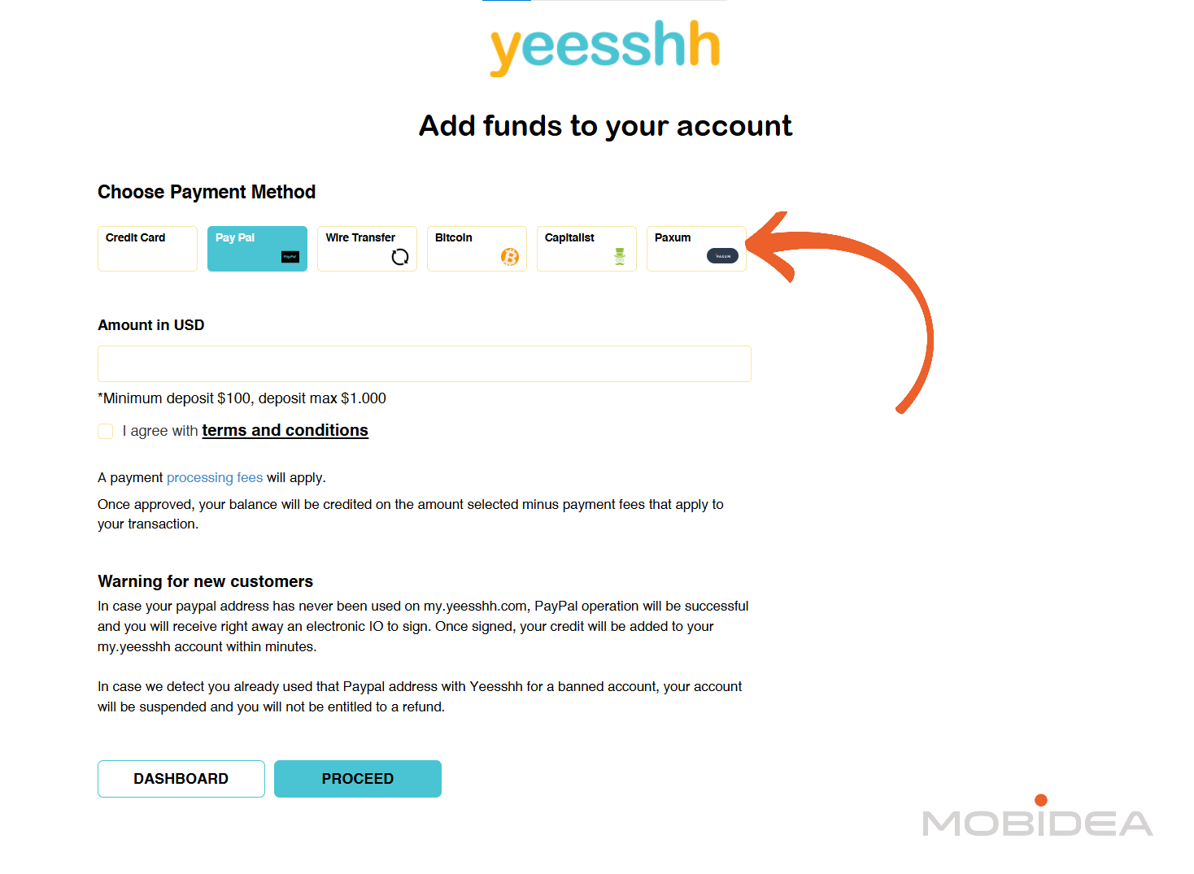Select the Bitcoin currency icon
The image size is (1194, 874).
click(x=511, y=257)
